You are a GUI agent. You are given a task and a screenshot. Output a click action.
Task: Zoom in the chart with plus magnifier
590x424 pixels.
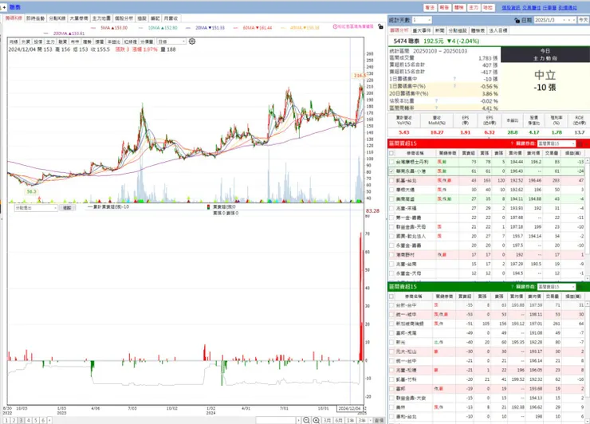tap(316, 420)
